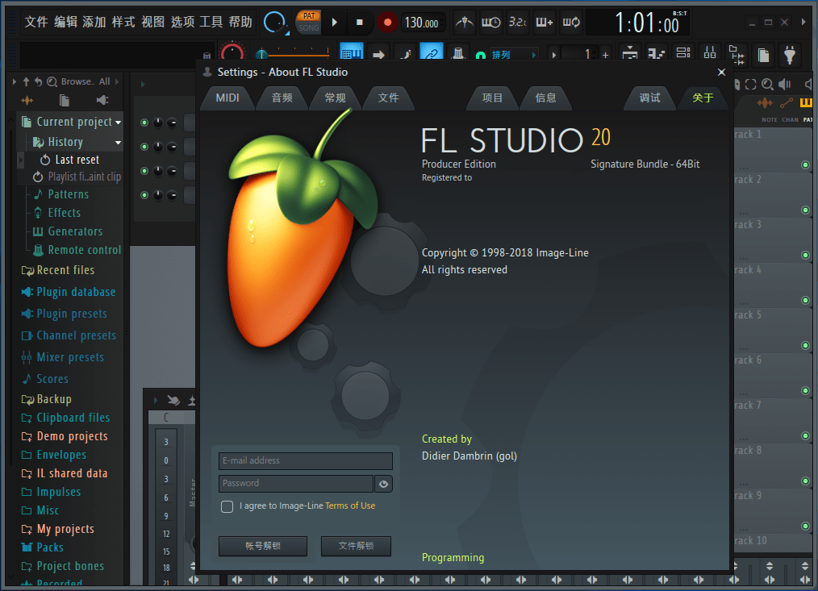Open the Piano roll view icon
This screenshot has width=818, height=591.
click(x=657, y=53)
